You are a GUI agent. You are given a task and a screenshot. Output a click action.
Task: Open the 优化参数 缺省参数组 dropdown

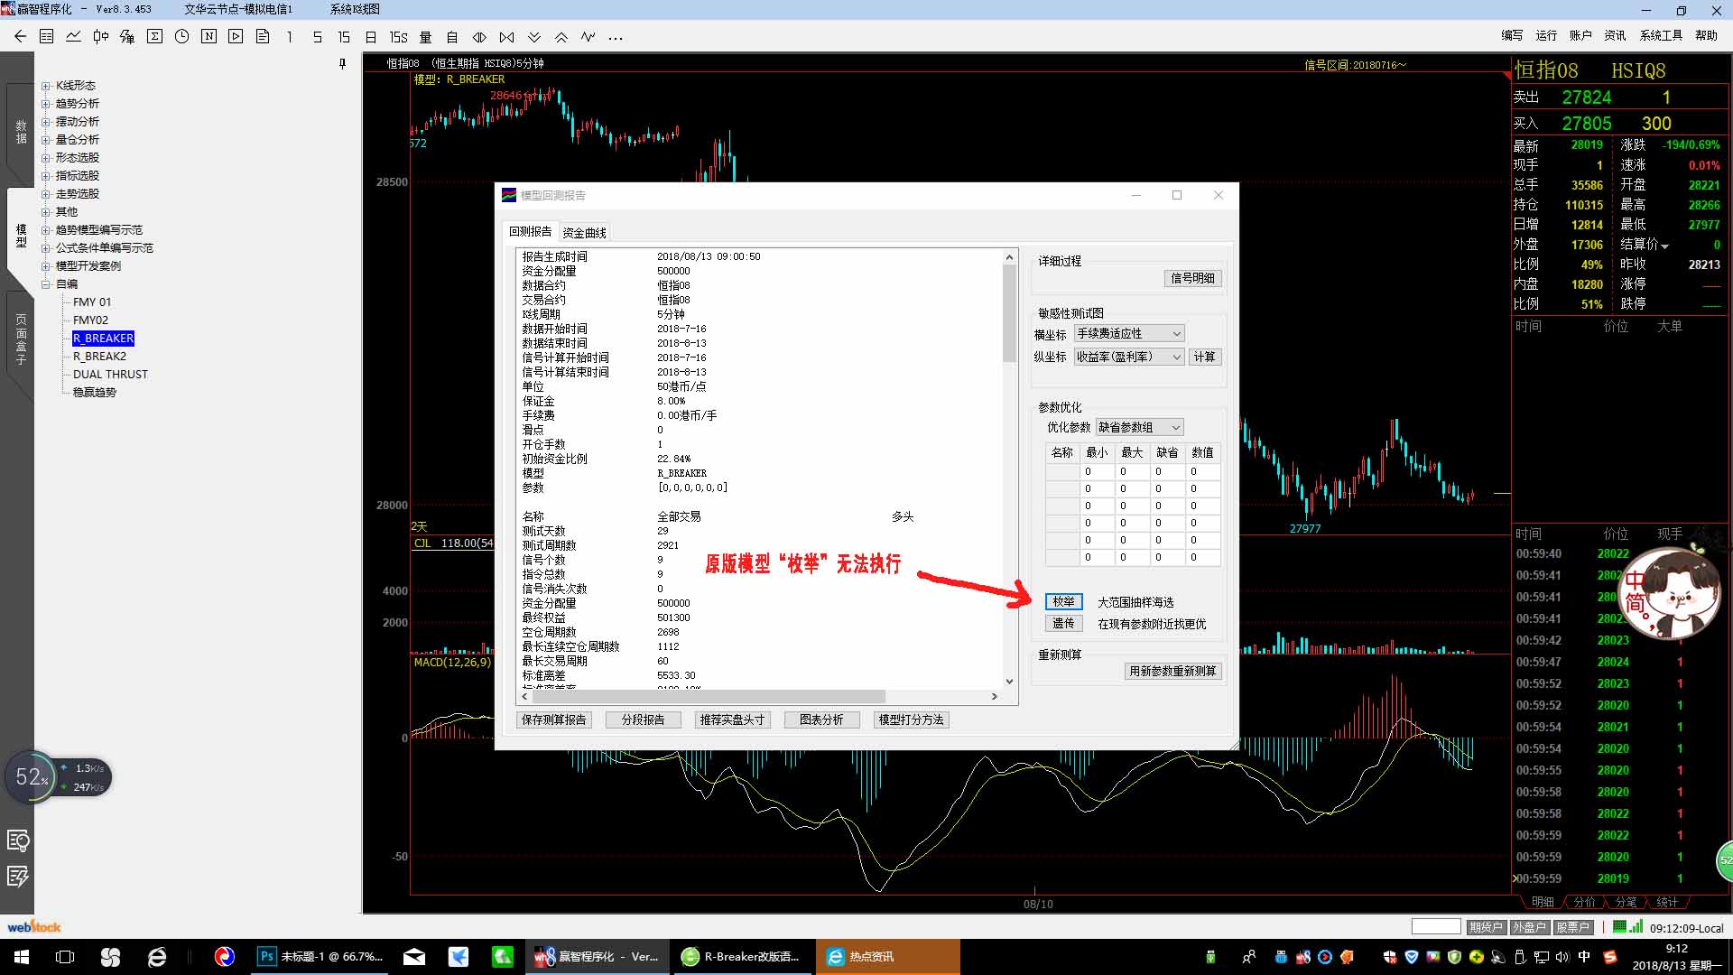(x=1175, y=428)
